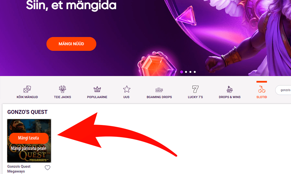
Task: Click the MÄNGI NÜÜD button
Action: (x=71, y=44)
